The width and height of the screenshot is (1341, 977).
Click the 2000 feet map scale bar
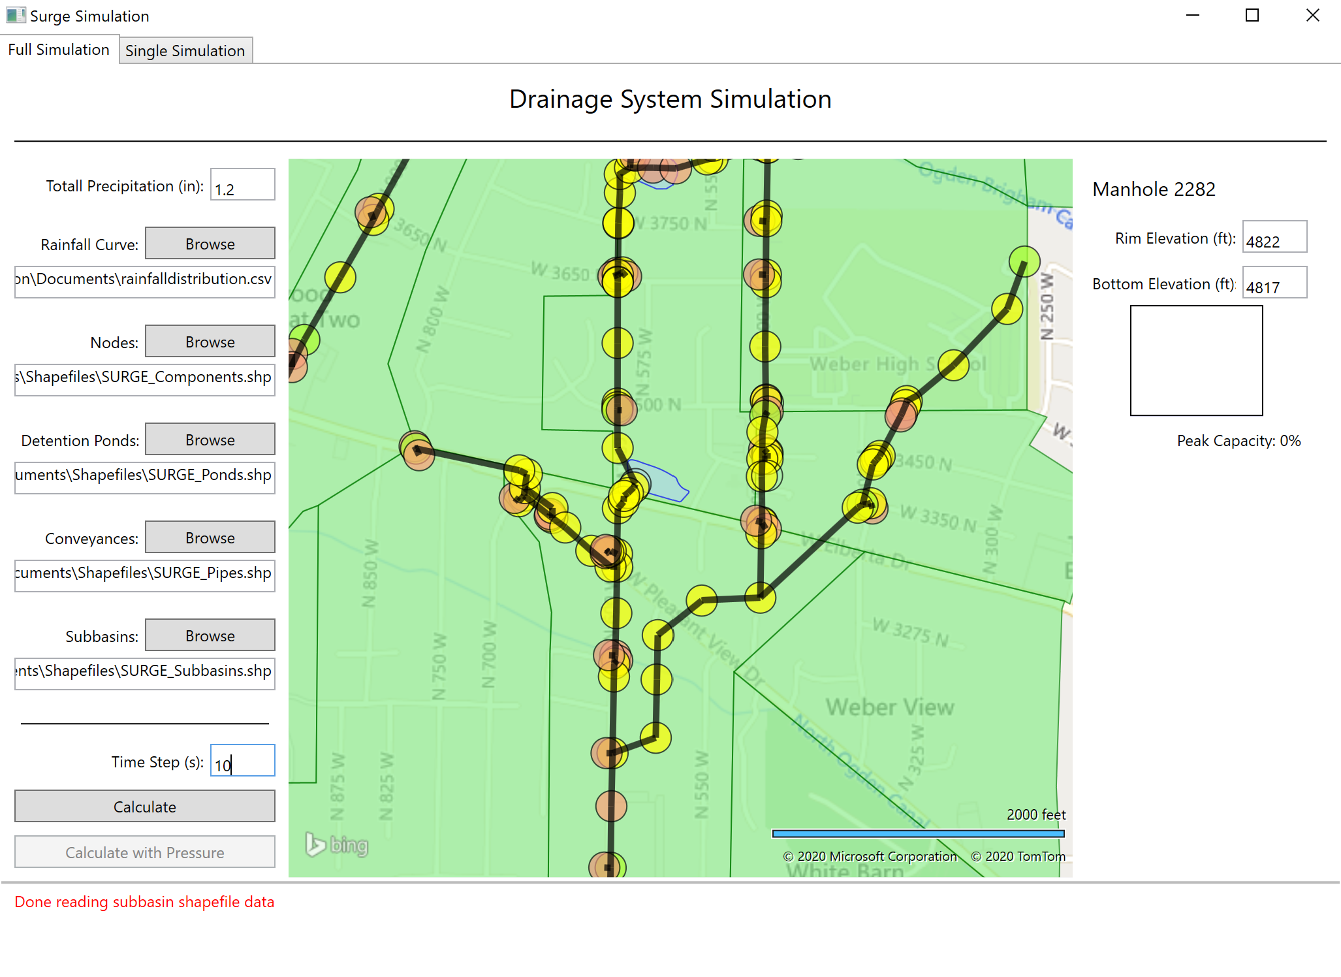[917, 833]
